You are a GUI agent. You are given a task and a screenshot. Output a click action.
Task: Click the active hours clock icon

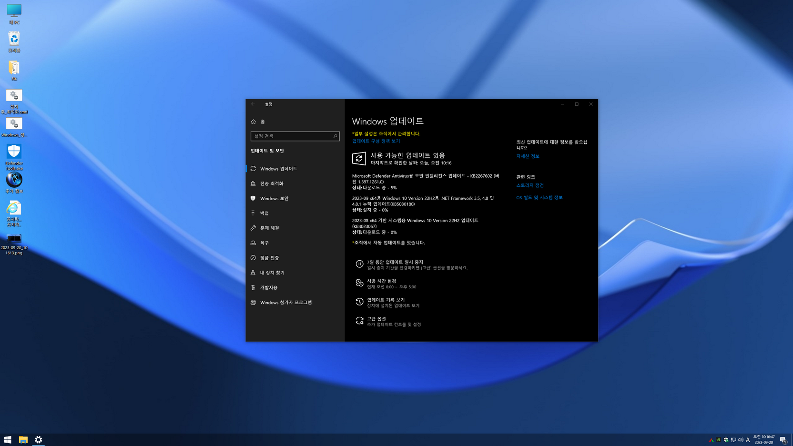(x=359, y=283)
